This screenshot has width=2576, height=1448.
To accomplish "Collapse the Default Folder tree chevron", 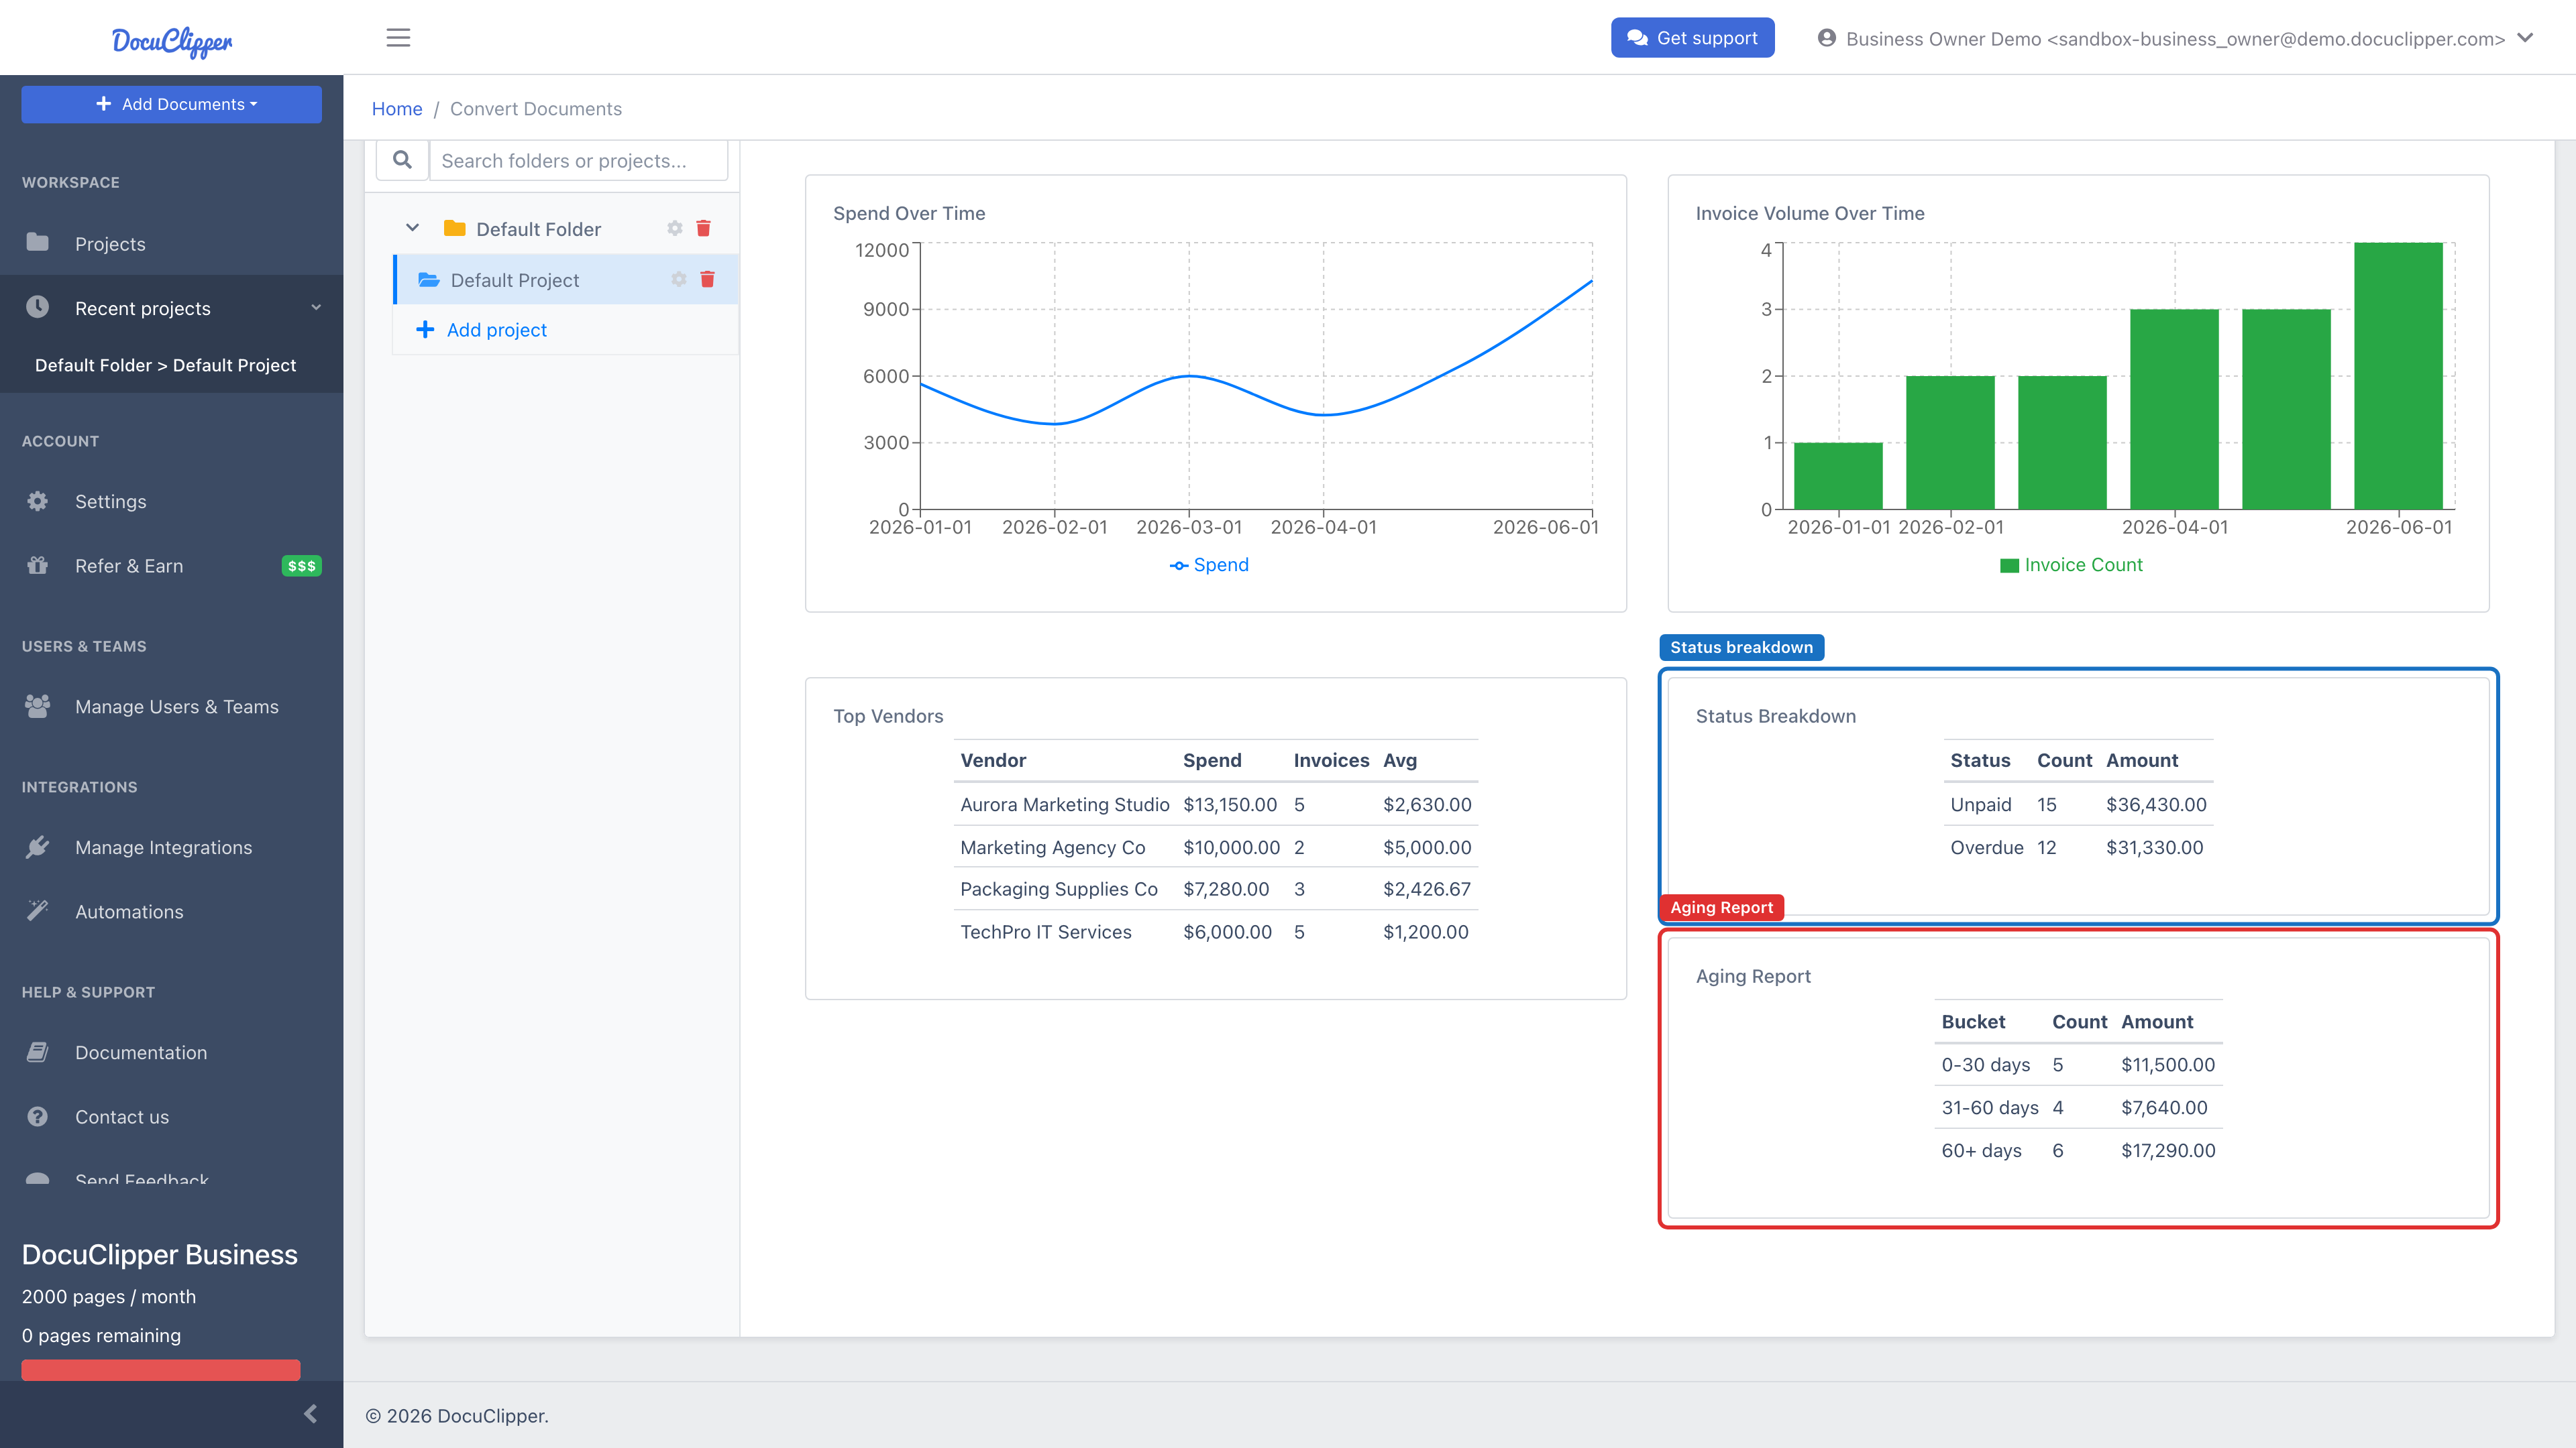I will point(412,228).
